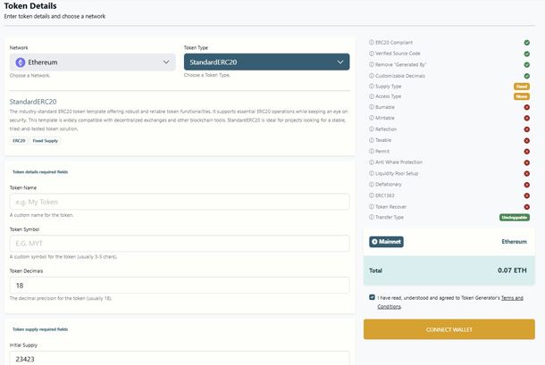
Task: Click the Mainnet badge button
Action: (x=386, y=242)
